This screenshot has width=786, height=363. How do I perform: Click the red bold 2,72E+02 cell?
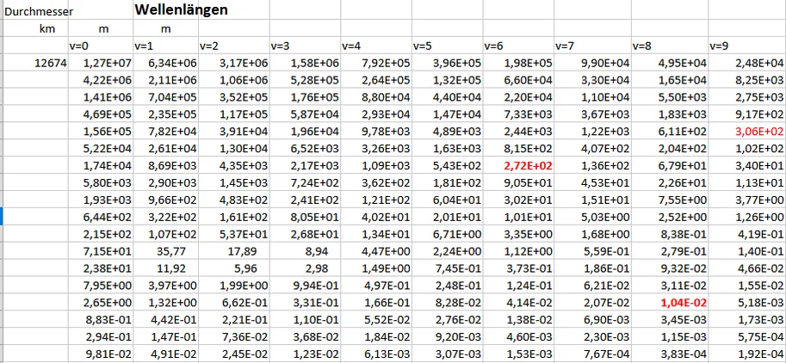point(529,164)
